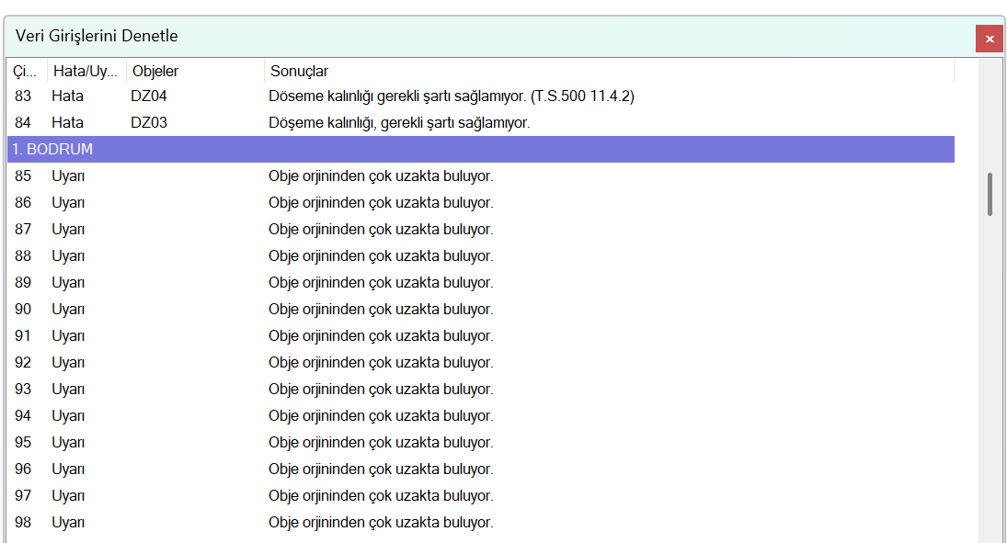Sort by the Hata/Uy... column header
1007x543 pixels.
(86, 72)
